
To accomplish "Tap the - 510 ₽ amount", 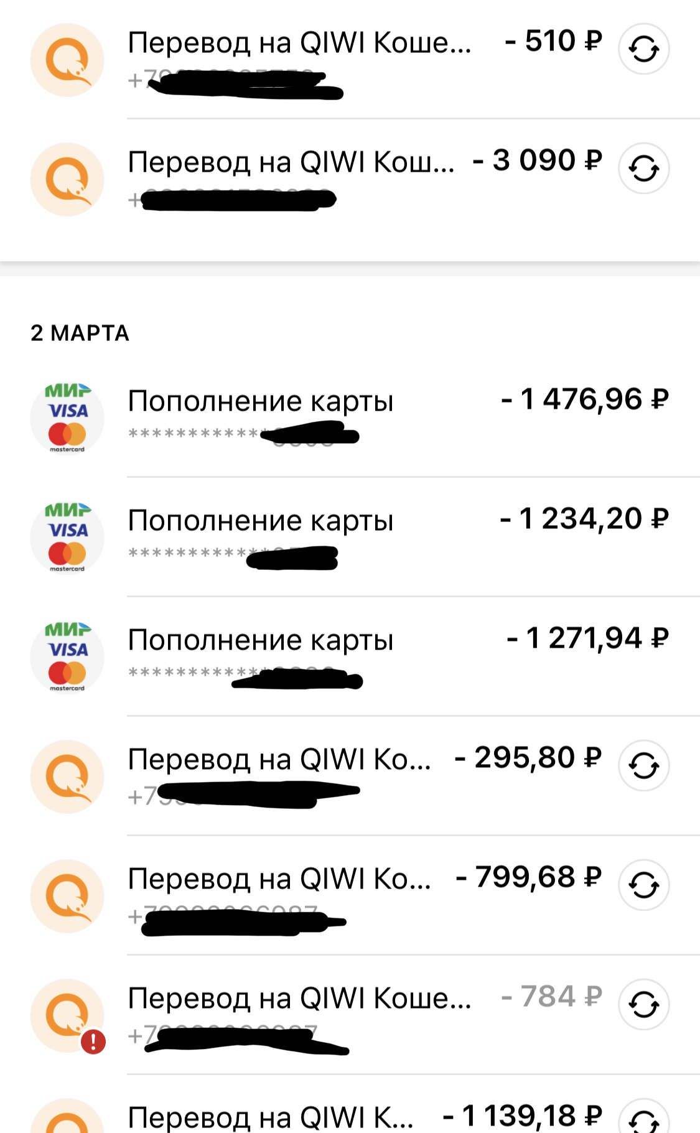I will pyautogui.click(x=554, y=42).
